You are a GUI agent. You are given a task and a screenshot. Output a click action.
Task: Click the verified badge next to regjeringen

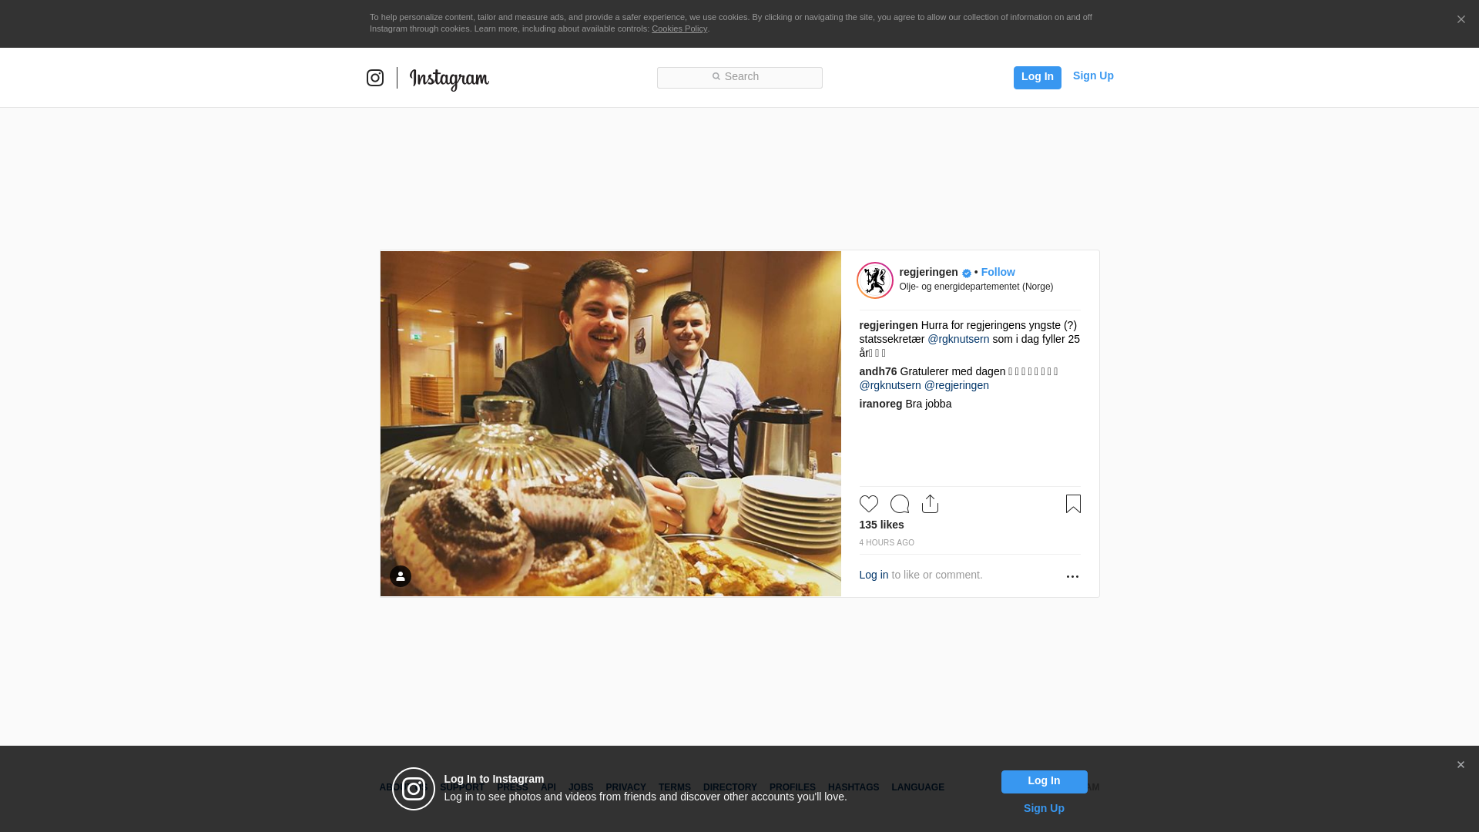(x=966, y=273)
